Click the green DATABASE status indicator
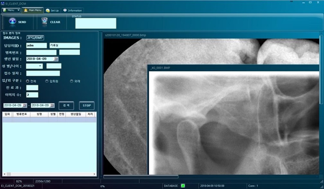 point(183,186)
